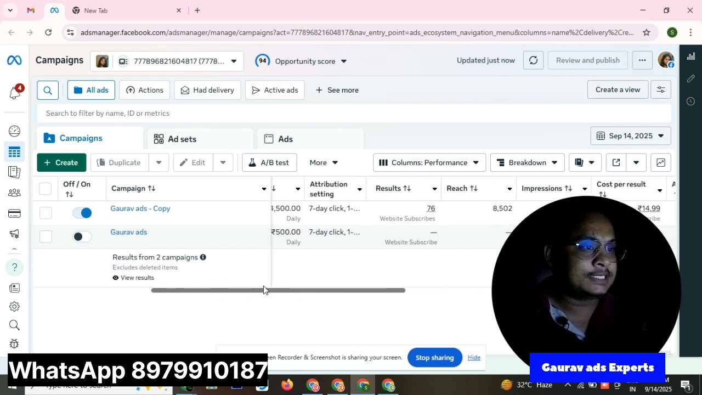Screen dimensions: 702x395
Task: Open Columns: Performance dropdown
Action: click(429, 162)
